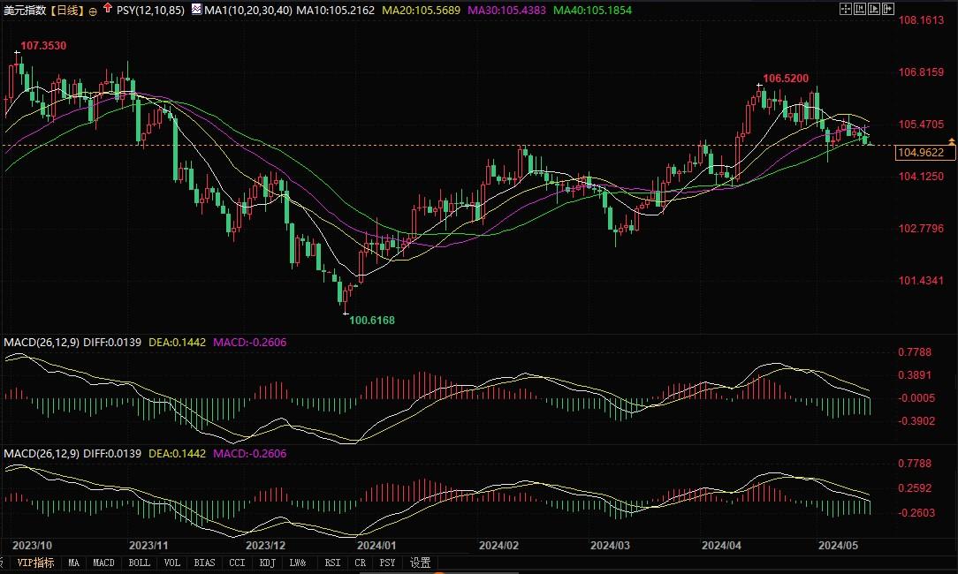Select the BOLL indicator tab
This screenshot has height=574, width=958.
pyautogui.click(x=139, y=563)
